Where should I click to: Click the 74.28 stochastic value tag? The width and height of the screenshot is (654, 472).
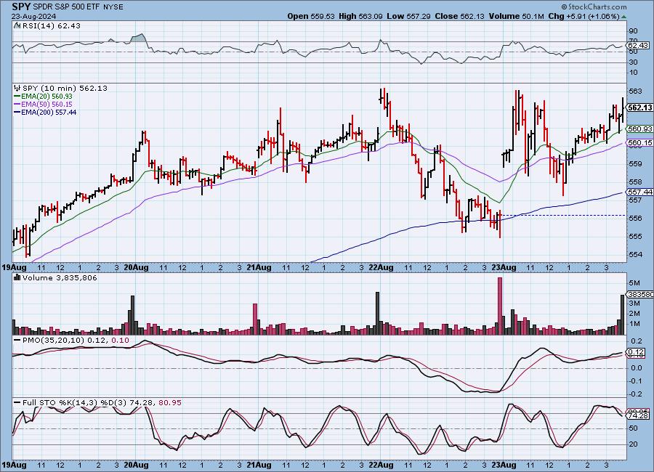point(638,415)
